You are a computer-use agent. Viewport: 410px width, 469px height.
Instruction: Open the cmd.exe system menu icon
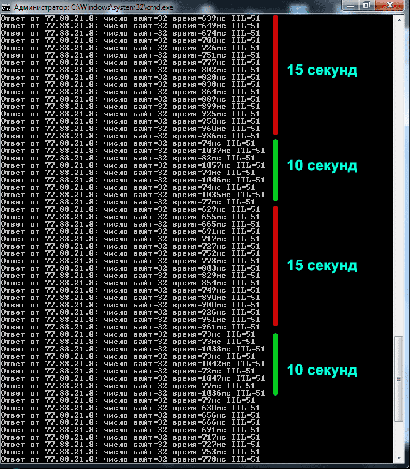pyautogui.click(x=6, y=7)
